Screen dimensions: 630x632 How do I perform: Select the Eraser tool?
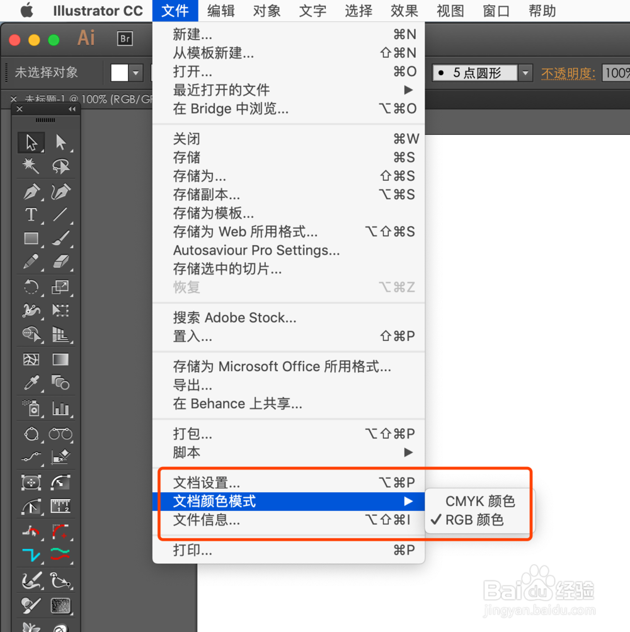pyautogui.click(x=61, y=262)
